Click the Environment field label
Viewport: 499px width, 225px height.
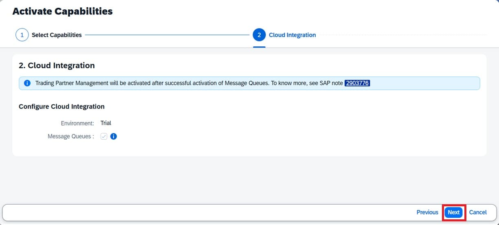[77, 123]
